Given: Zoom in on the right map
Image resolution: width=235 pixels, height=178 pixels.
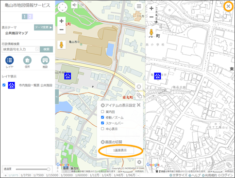Looking at the screenshot, I should coord(151,8).
